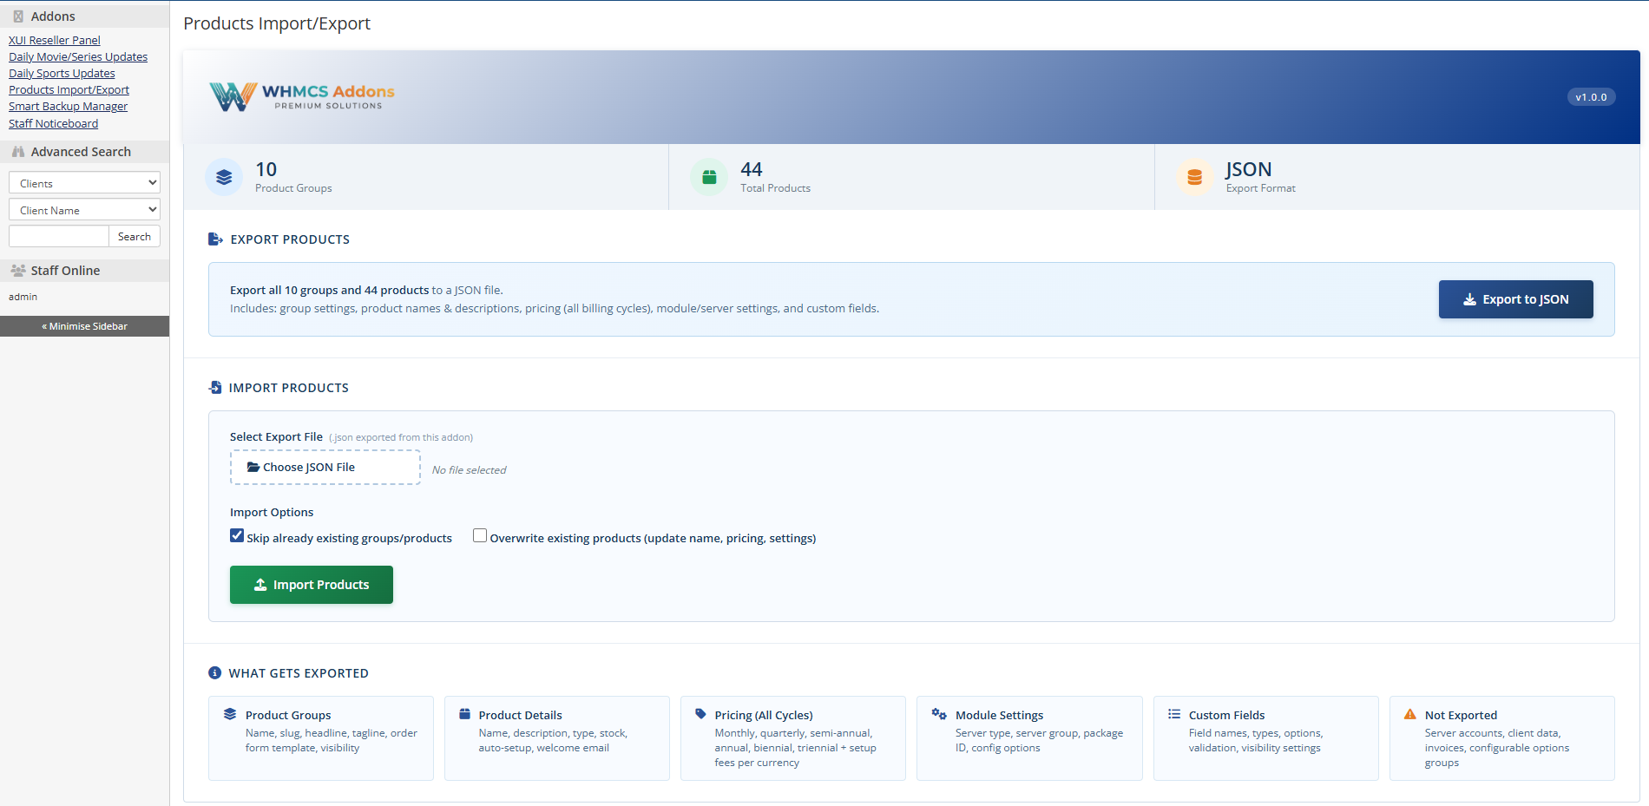Click the binoculars icon beside Advanced Search
Viewport: 1649px width, 806px height.
17,151
